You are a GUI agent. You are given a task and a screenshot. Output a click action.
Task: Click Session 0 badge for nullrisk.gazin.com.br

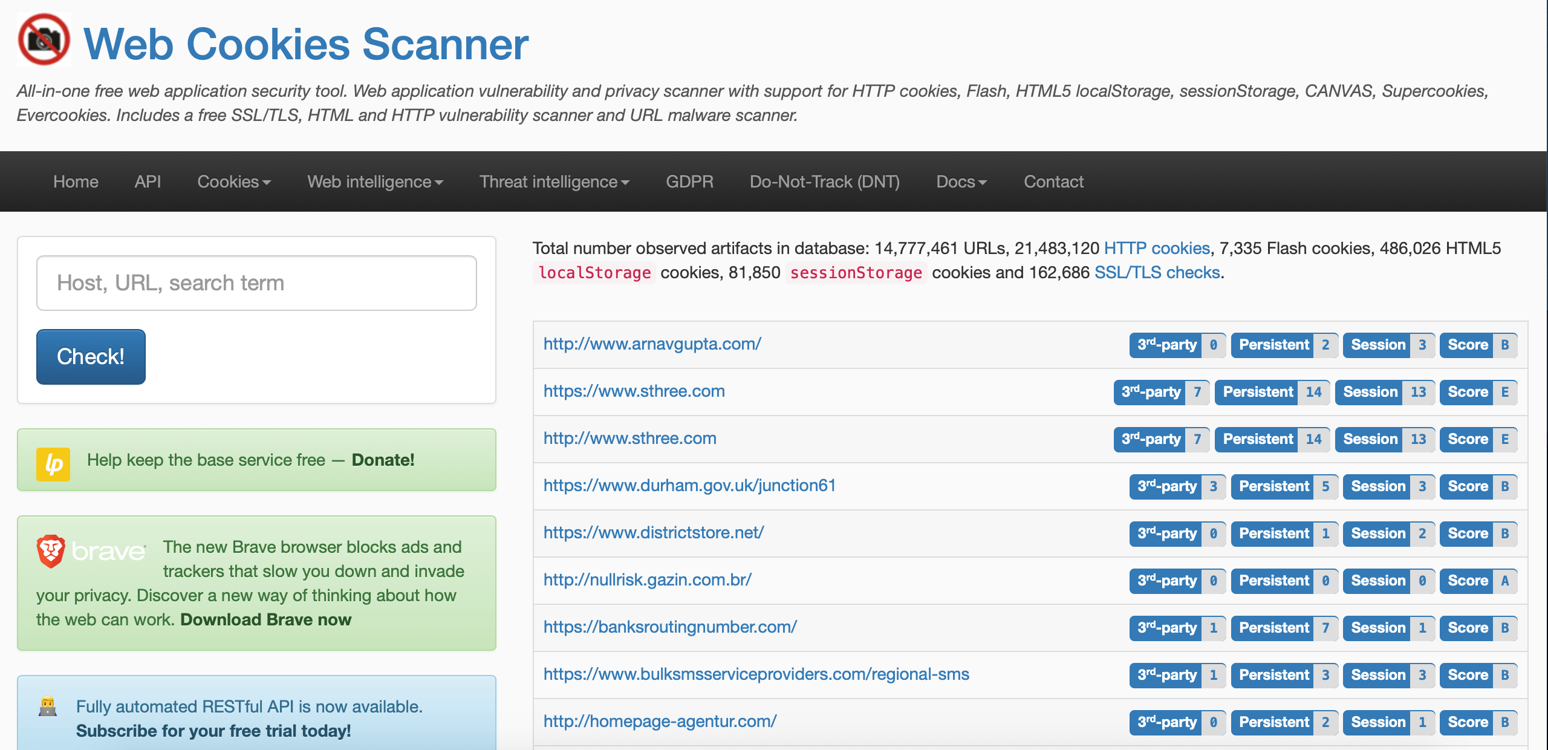coord(1388,581)
